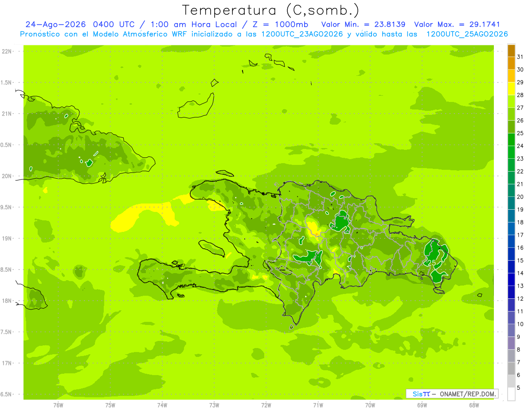Click the '68W' longitude label
The height and width of the screenshot is (411, 532).
474,405
